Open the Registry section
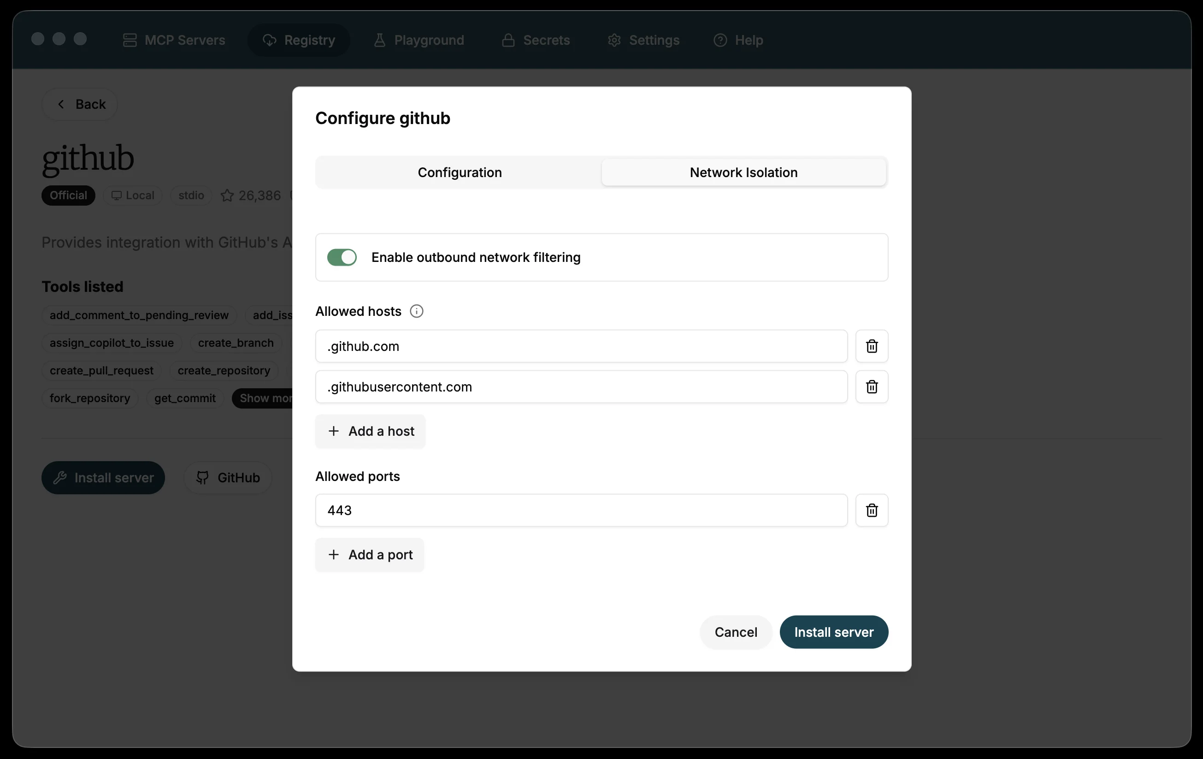Screen dimensions: 1203x759 tap(298, 40)
